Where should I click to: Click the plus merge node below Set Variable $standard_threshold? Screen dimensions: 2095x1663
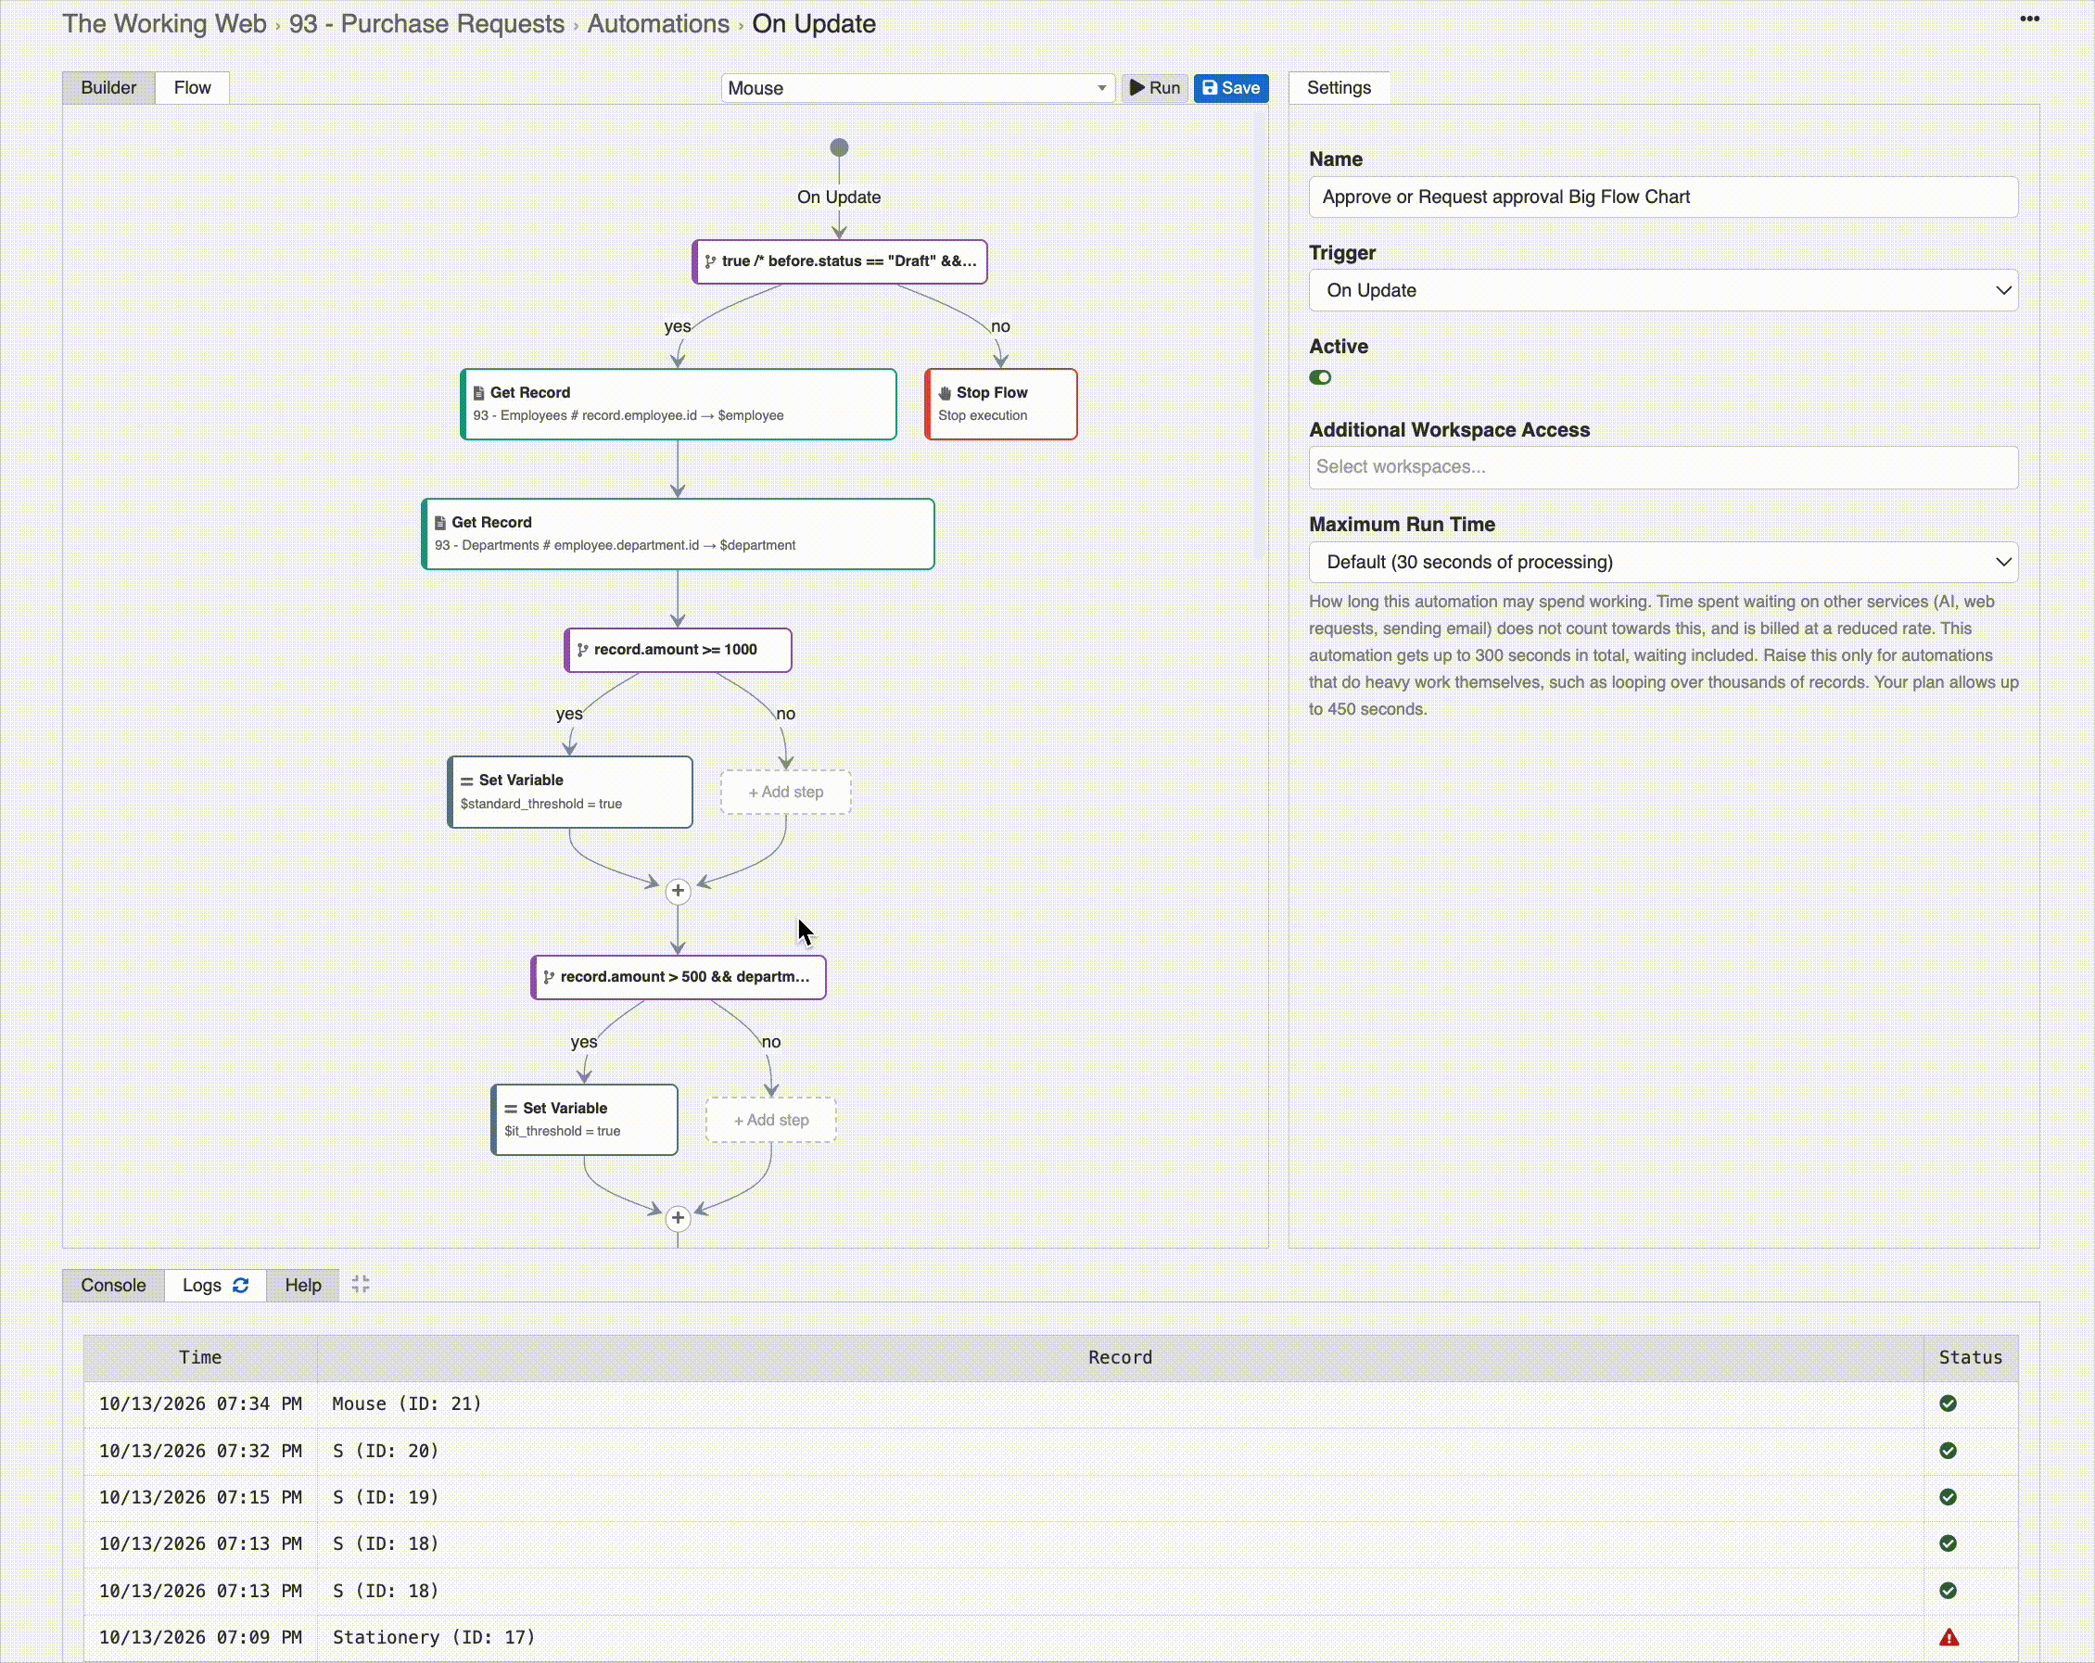tap(678, 890)
